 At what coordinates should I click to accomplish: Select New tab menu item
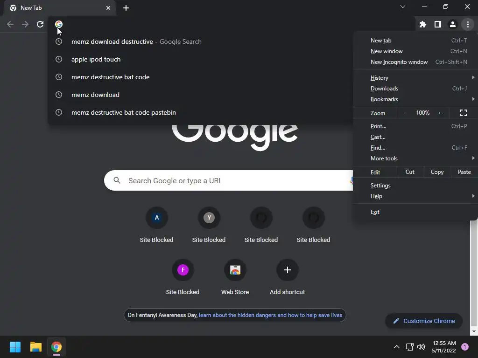tap(415, 41)
